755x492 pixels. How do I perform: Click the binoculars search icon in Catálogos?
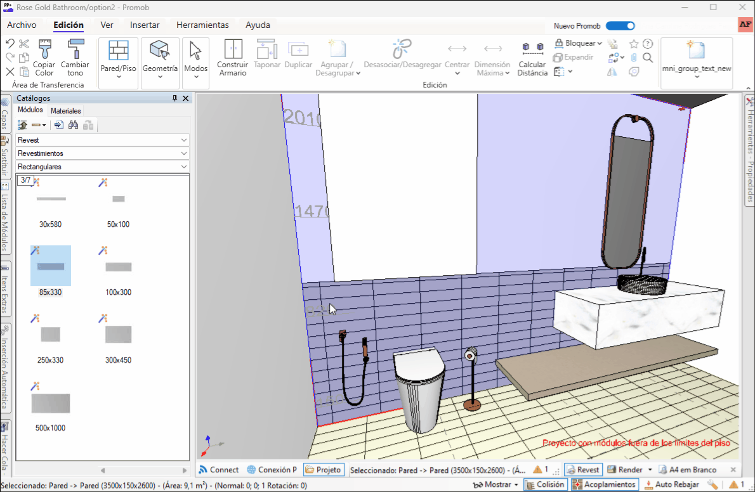(73, 125)
